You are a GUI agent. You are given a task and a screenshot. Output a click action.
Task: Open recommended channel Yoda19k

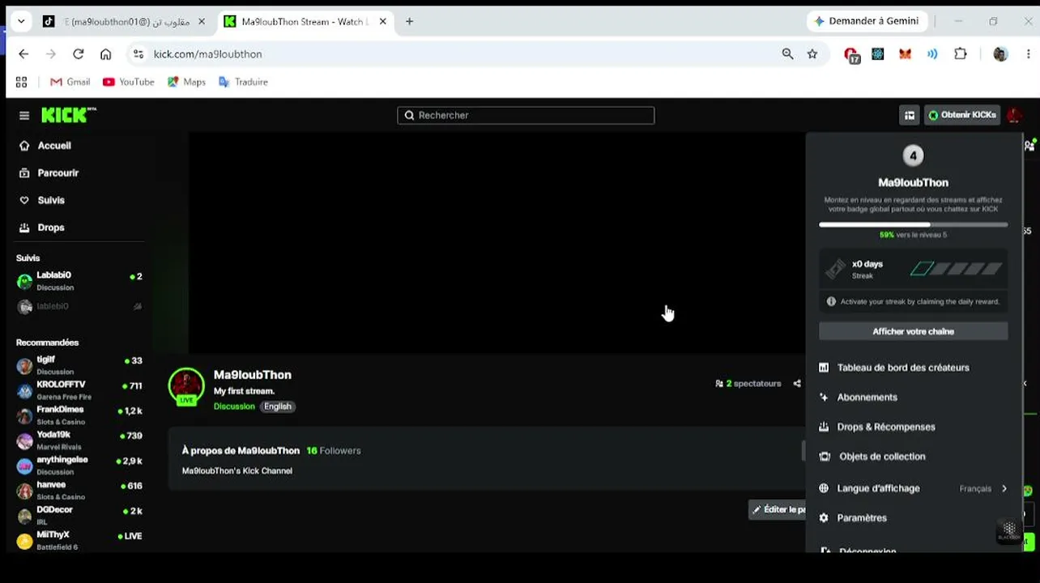79,440
